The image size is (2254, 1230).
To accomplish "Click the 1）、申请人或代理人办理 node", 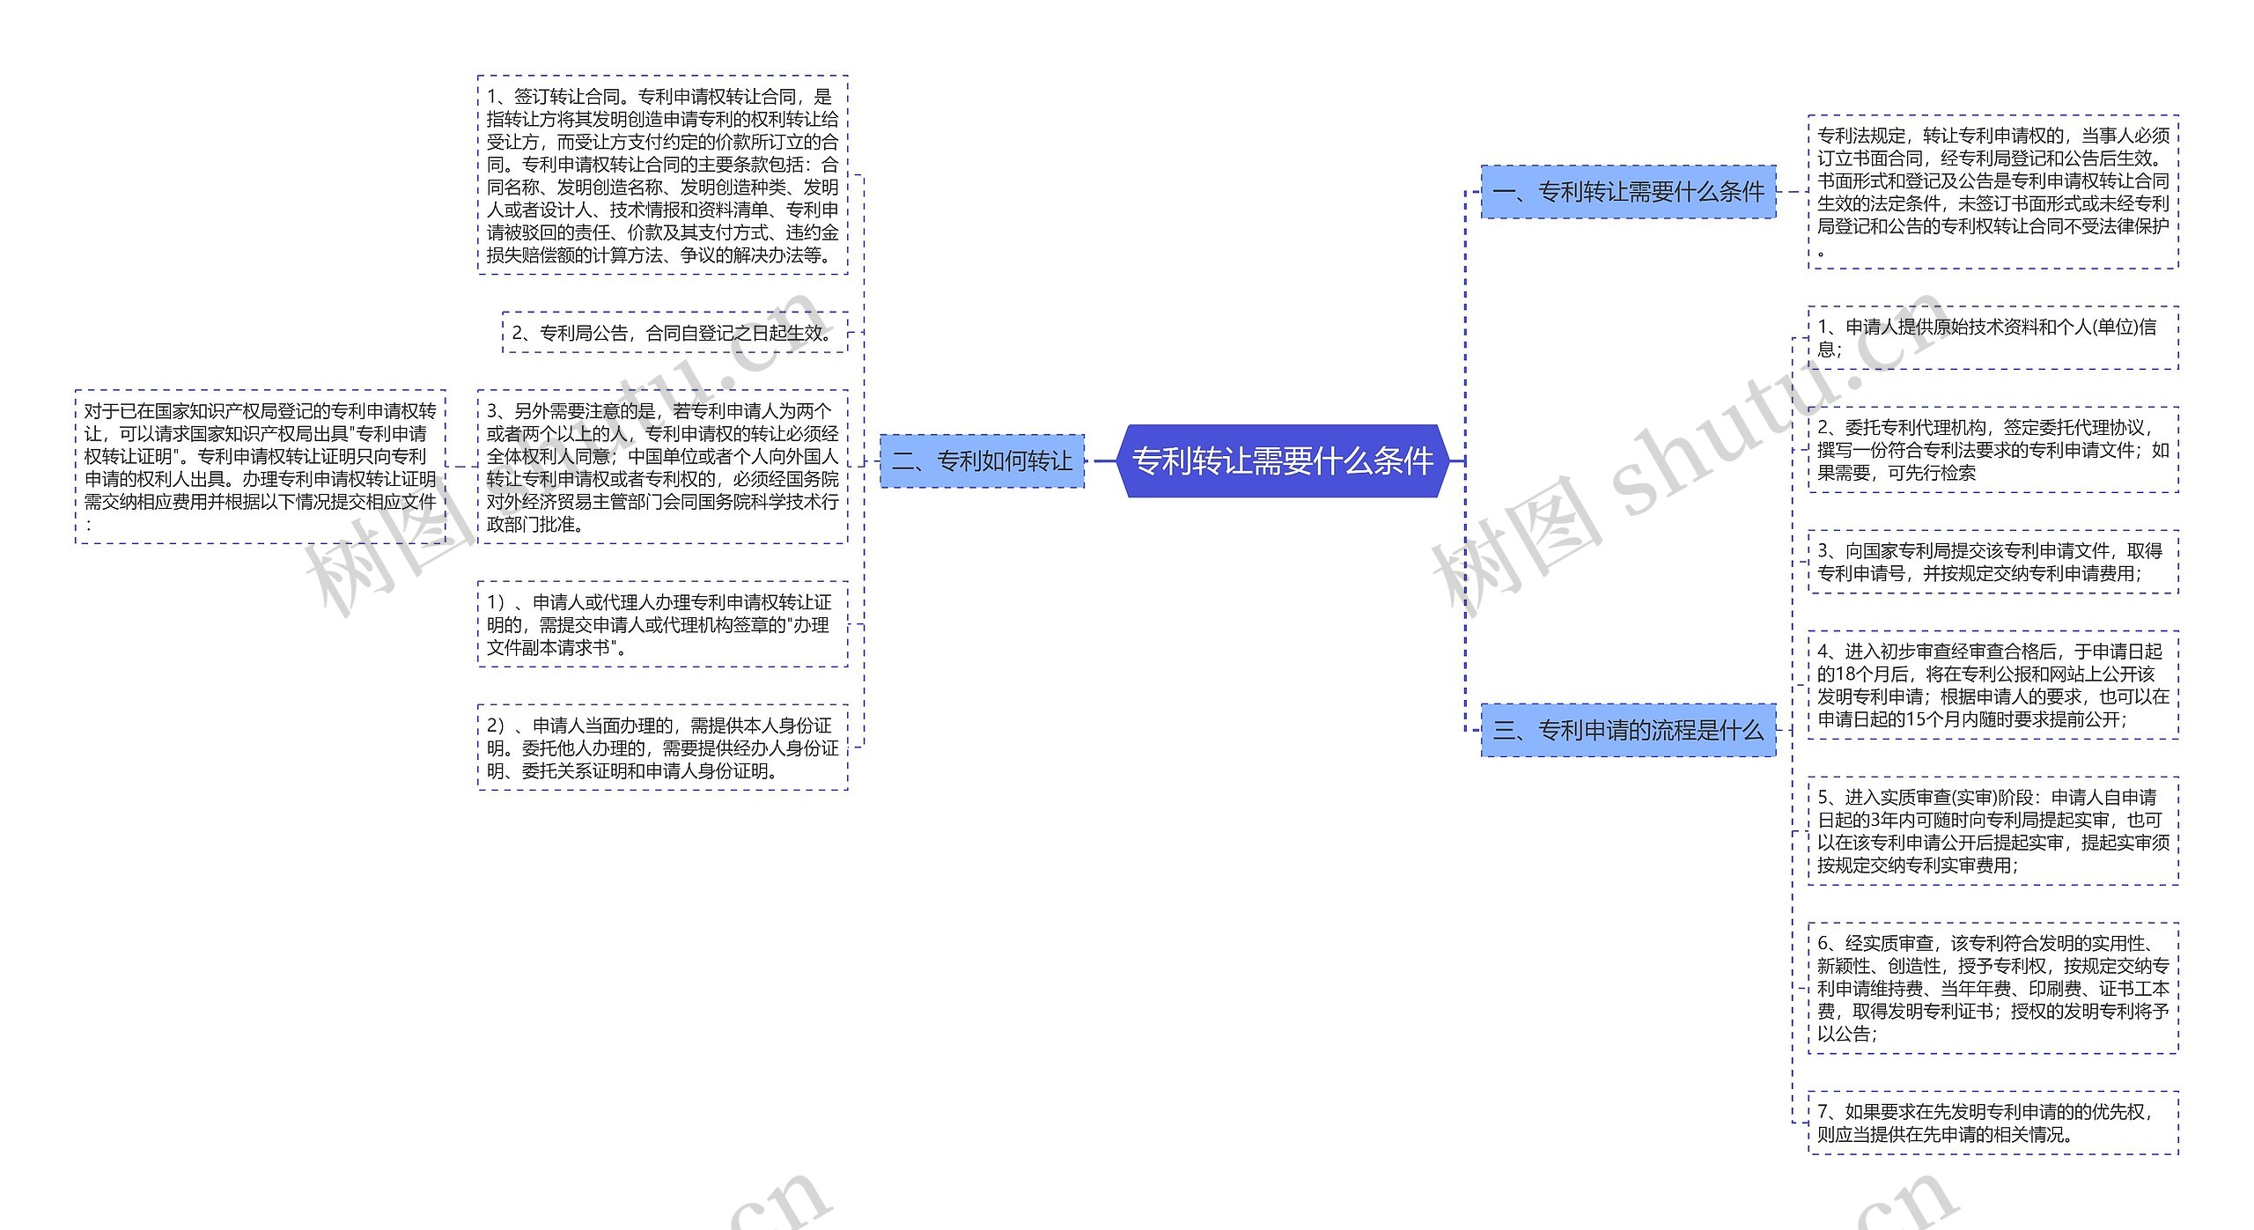I will [662, 624].
